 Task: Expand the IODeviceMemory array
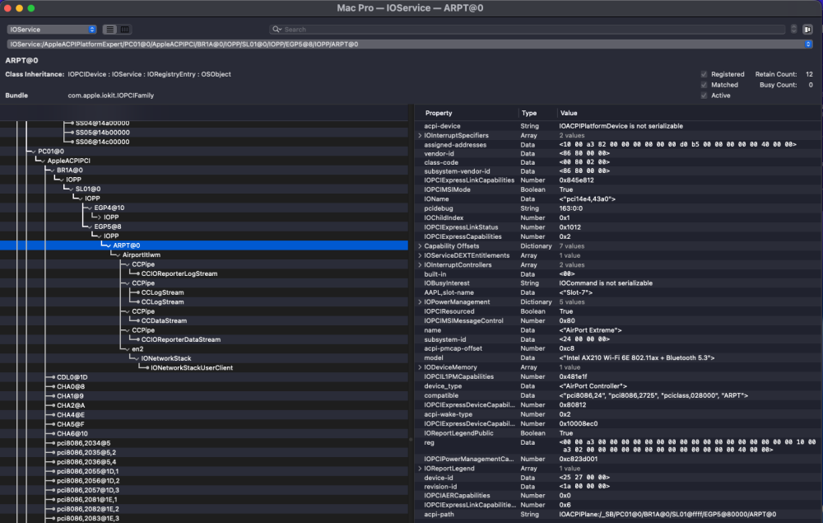tap(420, 367)
